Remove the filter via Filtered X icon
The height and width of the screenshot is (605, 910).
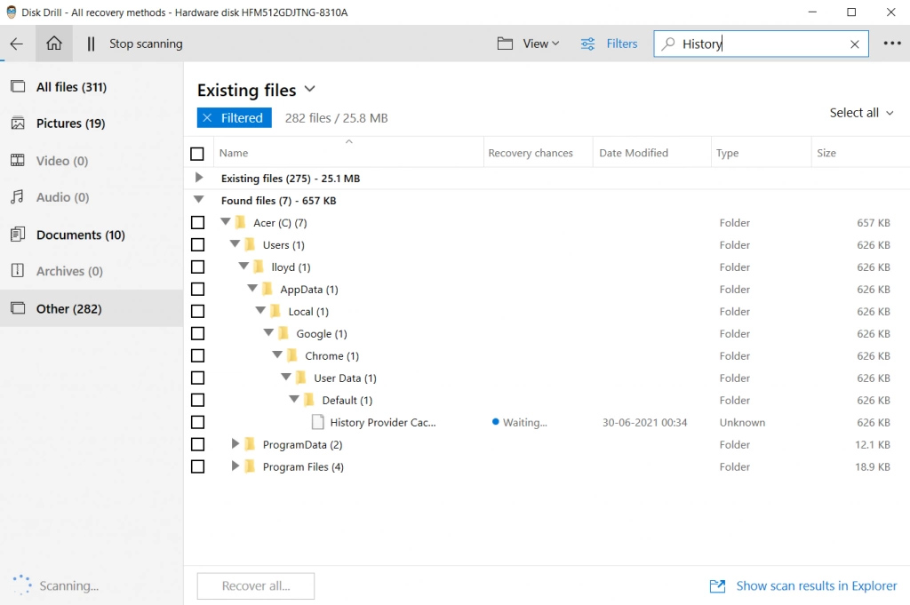207,118
